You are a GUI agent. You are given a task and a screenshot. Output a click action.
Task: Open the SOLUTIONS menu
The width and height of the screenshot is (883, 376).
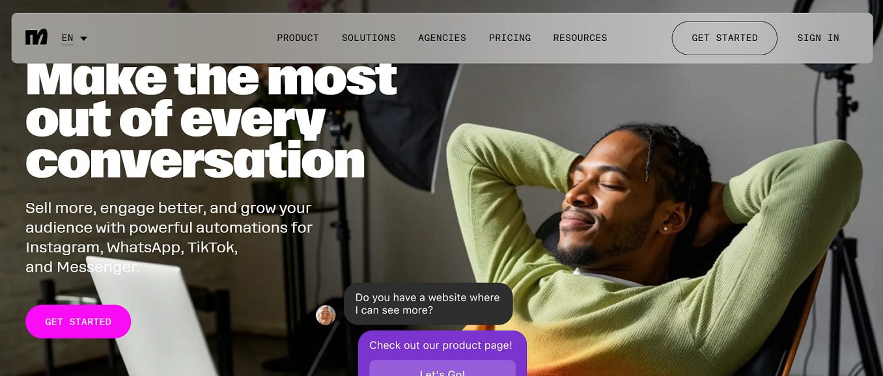[x=369, y=38]
